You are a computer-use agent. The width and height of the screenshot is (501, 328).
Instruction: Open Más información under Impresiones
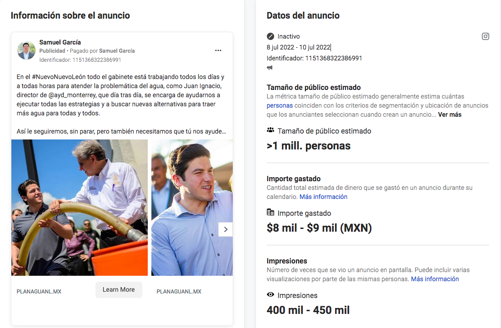[x=435, y=279]
